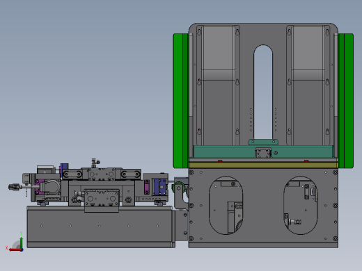The image size is (362, 271).
Task: Select the long gray linear stage base block
Action: [101, 227]
